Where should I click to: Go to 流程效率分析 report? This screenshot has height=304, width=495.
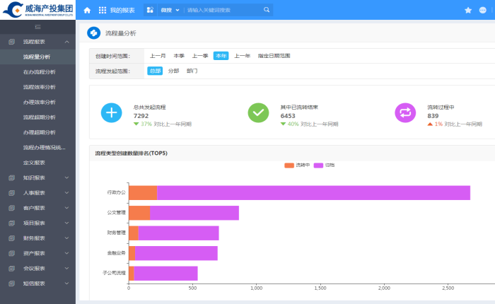(39, 87)
